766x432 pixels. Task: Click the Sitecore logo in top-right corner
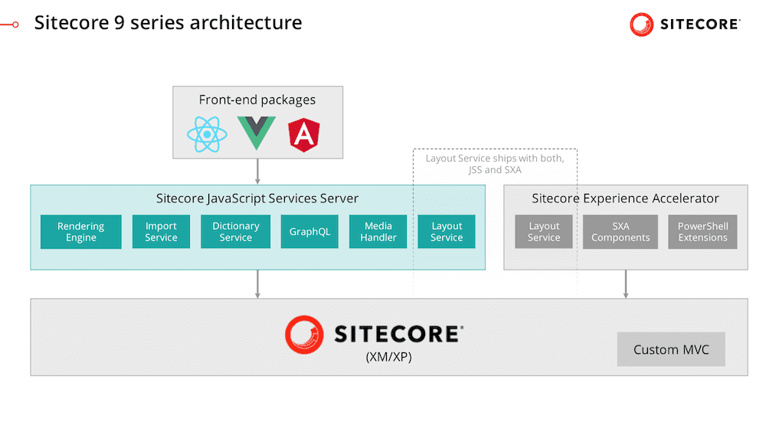[685, 25]
